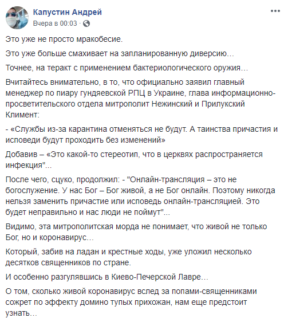
Task: Open the post timestamp Вчера в 00:03
Action: click(55, 23)
